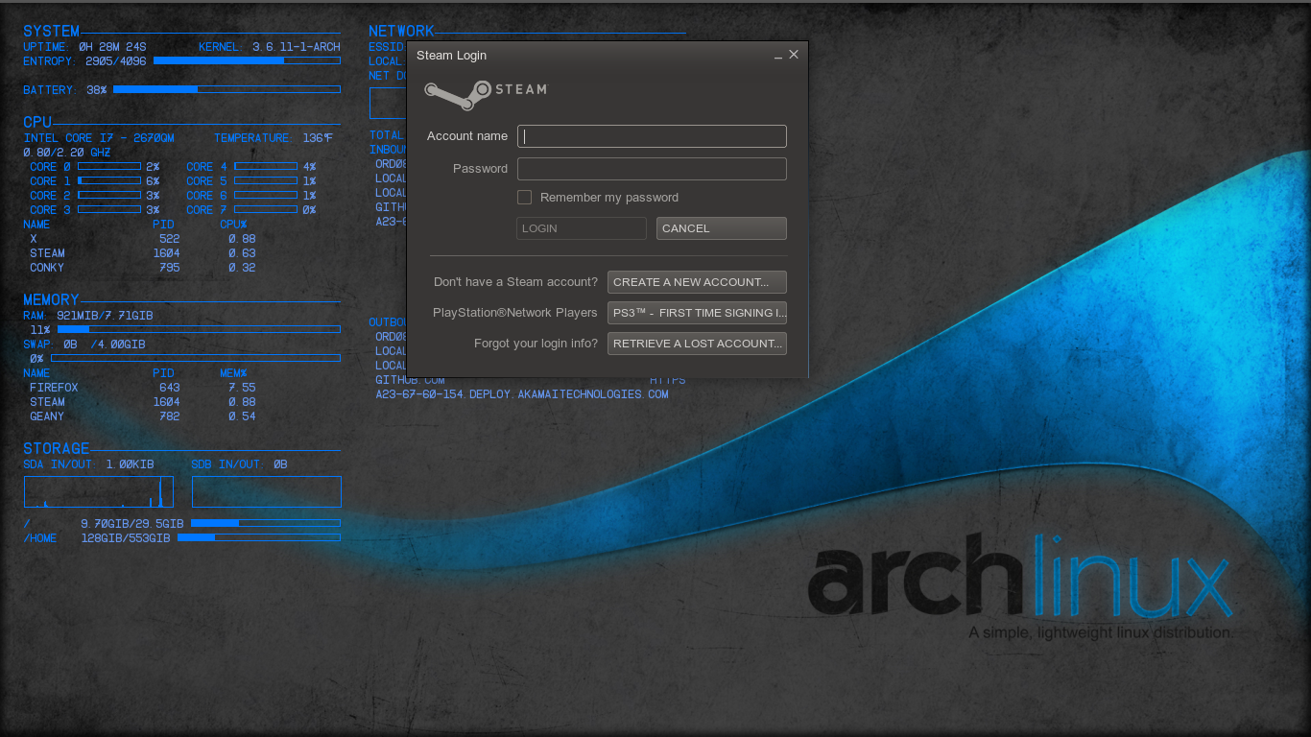
Task: Open CREATE A NEW ACCOUNT
Action: pyautogui.click(x=697, y=282)
